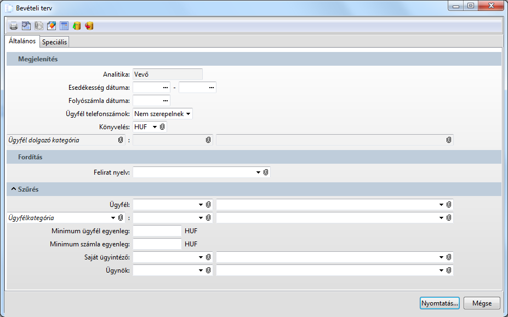Click the Esedékesség dátuma start date field
This screenshot has height=317, width=508.
coord(152,88)
